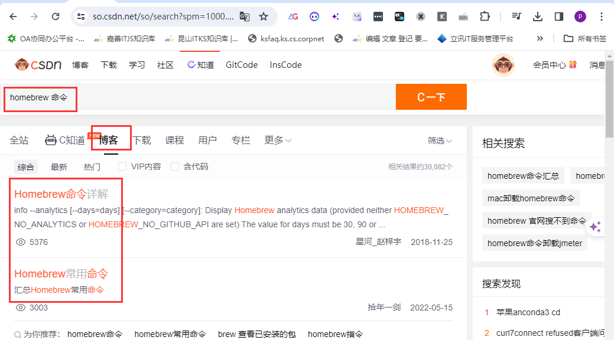The image size is (614, 340).
Task: Click the homebrew 命令 search field
Action: coord(198,97)
